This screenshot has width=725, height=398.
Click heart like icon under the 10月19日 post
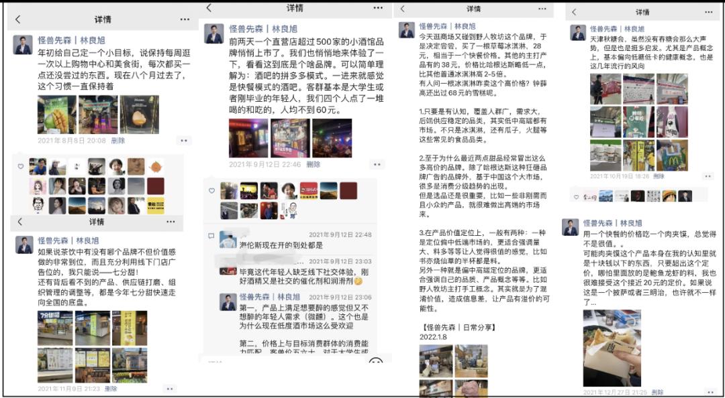click(576, 197)
